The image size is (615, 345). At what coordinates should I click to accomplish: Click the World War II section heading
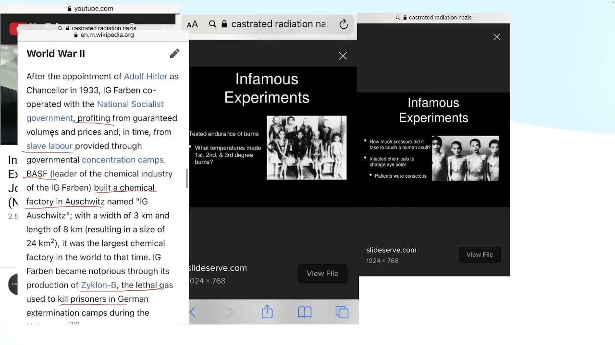pyautogui.click(x=56, y=54)
